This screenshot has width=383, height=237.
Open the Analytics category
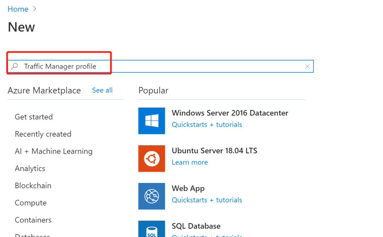tap(30, 168)
